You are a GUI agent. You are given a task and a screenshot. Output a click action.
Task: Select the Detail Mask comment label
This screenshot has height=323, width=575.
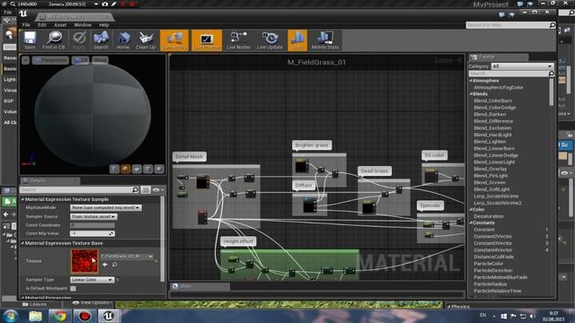tap(190, 157)
